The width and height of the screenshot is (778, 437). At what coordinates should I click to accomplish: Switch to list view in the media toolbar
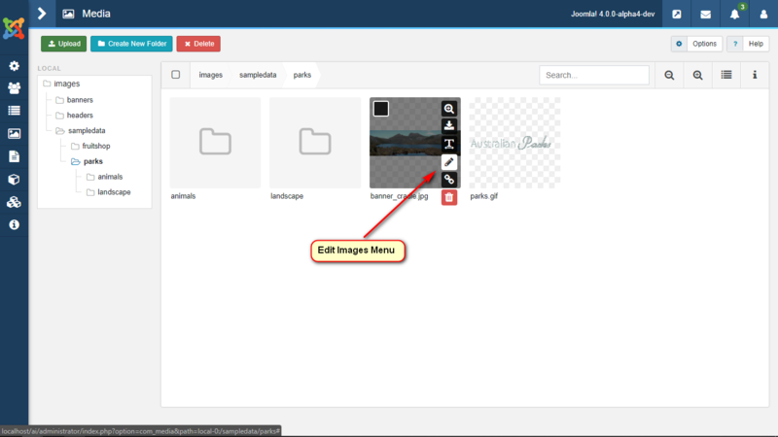pyautogui.click(x=725, y=75)
